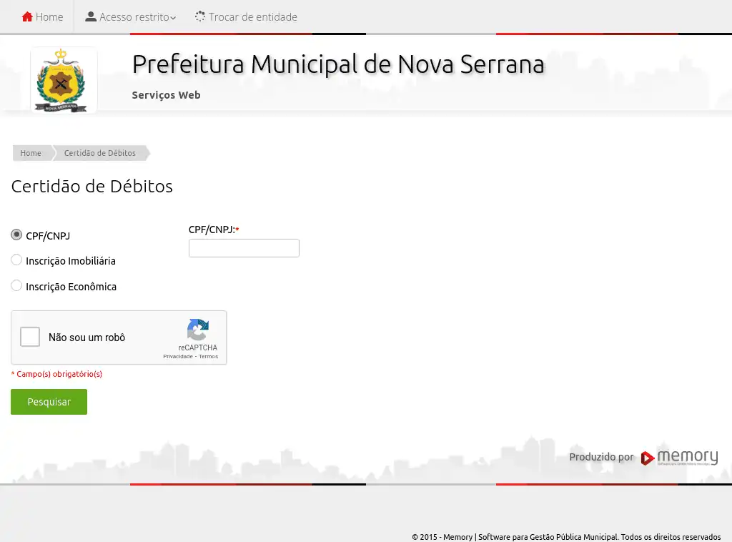Click Certidão de Débitos breadcrumb
The height and width of the screenshot is (542, 732).
click(x=99, y=153)
